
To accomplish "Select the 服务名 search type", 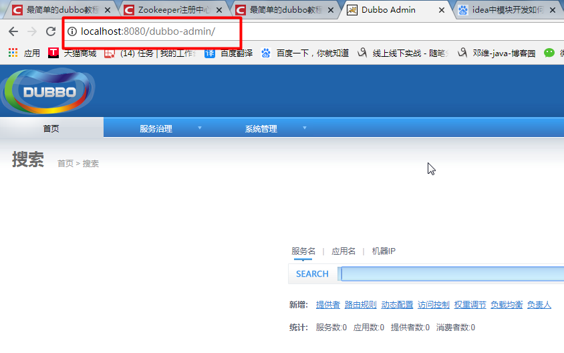I will tap(303, 251).
